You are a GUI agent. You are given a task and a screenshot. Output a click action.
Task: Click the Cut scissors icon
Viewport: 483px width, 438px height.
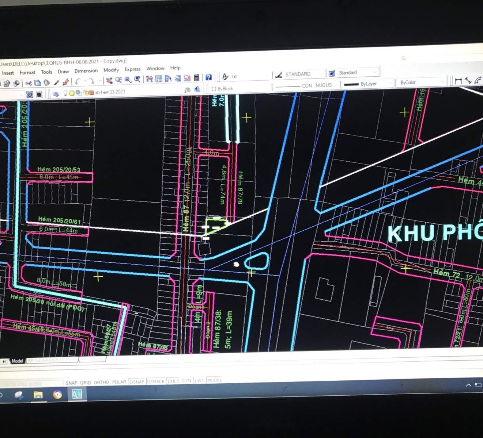tap(28, 83)
